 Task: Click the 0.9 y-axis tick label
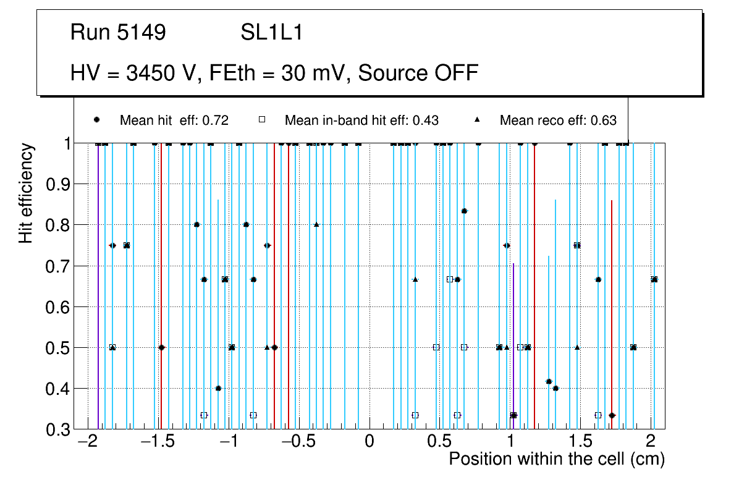tap(57, 184)
